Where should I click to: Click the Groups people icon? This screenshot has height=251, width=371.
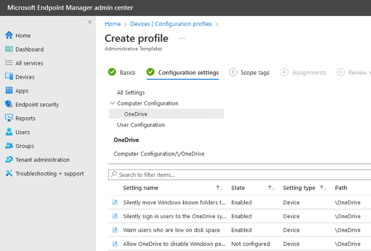pos(9,146)
